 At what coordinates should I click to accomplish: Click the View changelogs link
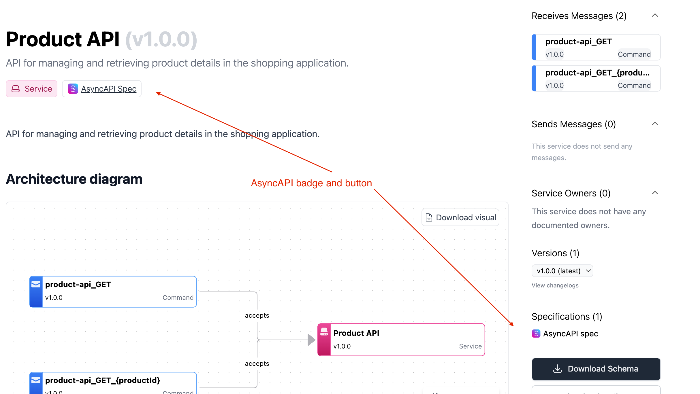click(x=555, y=285)
